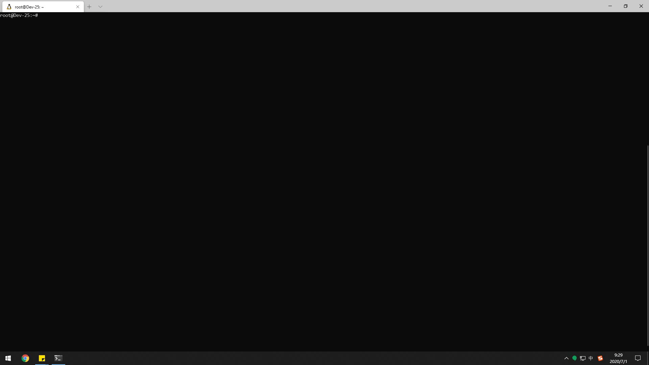Open the Windows Start menu

8,358
